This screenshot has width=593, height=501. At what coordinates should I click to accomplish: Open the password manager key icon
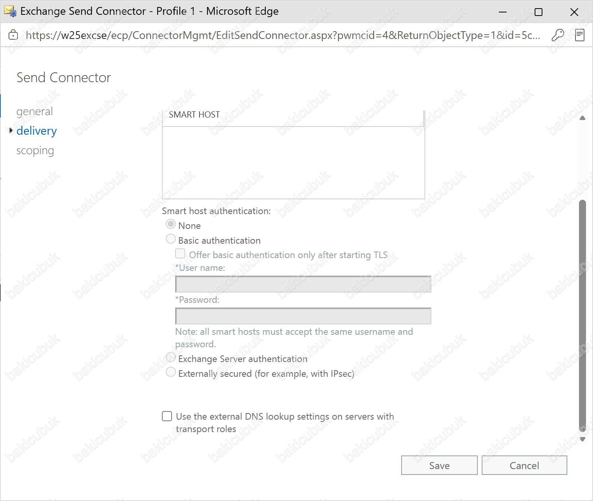[x=558, y=35]
